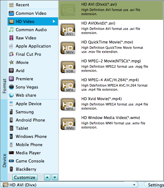Viewport: 164px width, 188px height.
Task: Click the Media Player icon
Action: point(11,153)
